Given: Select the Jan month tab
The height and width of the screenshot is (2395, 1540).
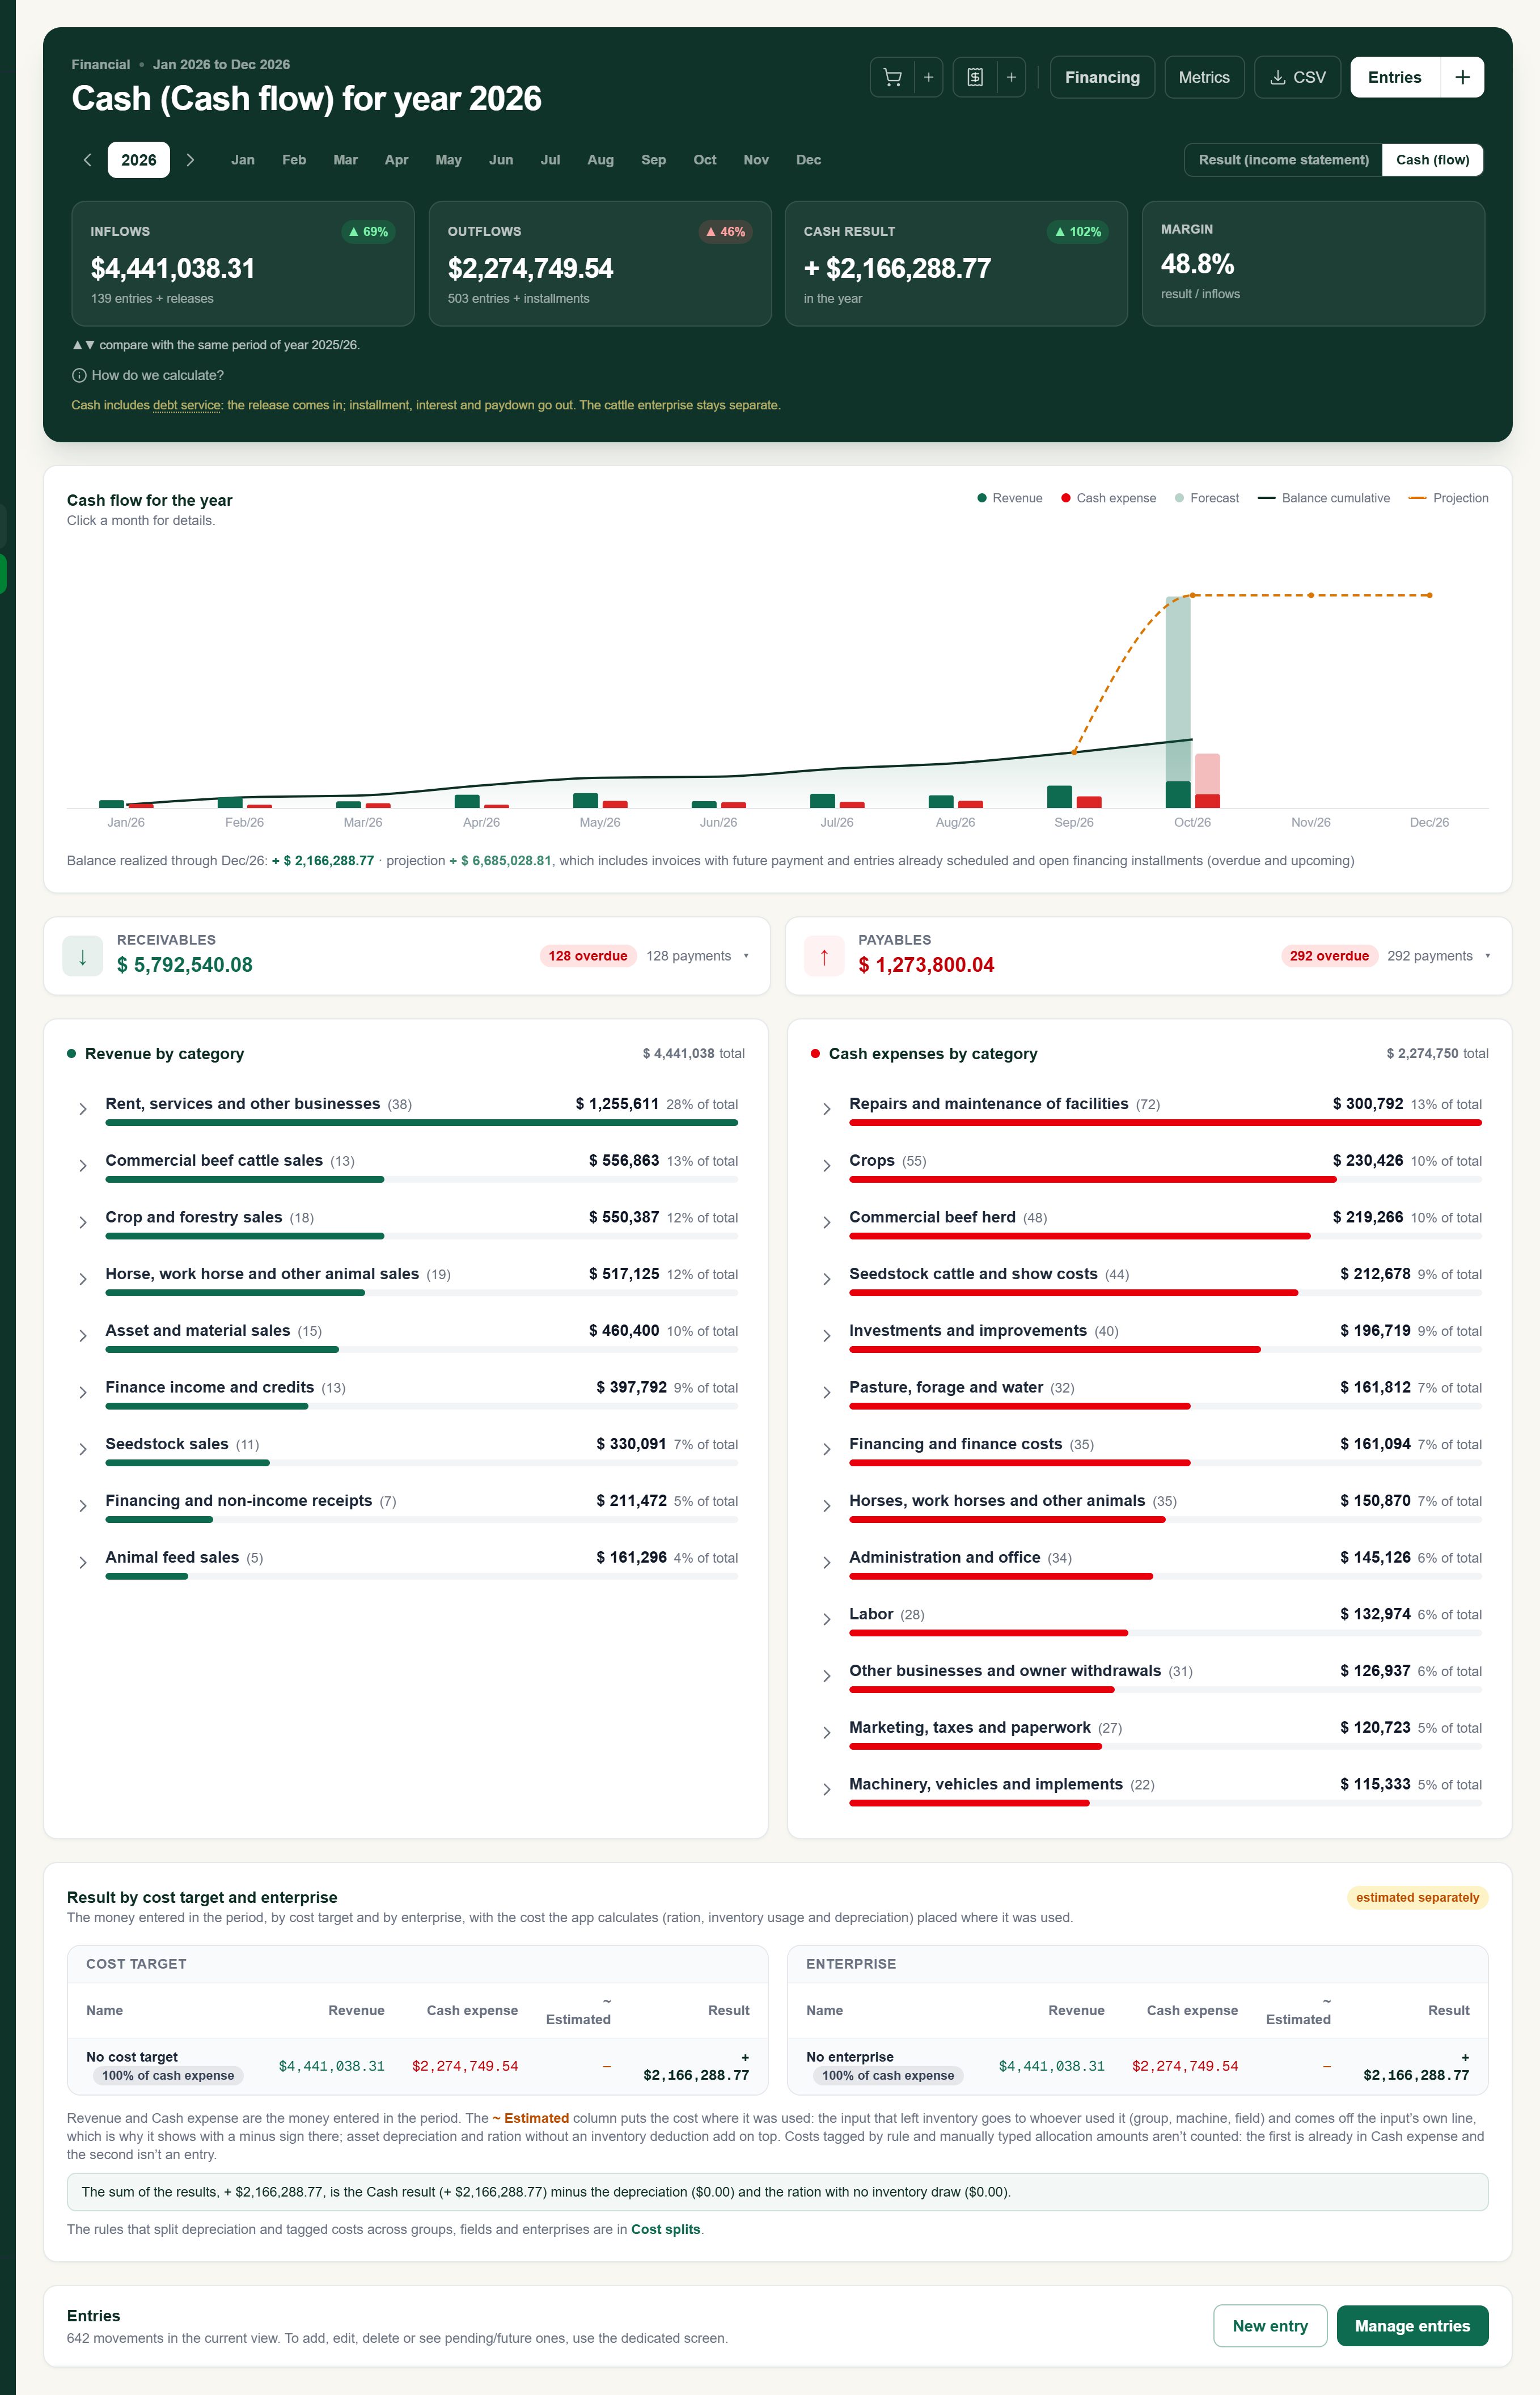Looking at the screenshot, I should [x=243, y=160].
